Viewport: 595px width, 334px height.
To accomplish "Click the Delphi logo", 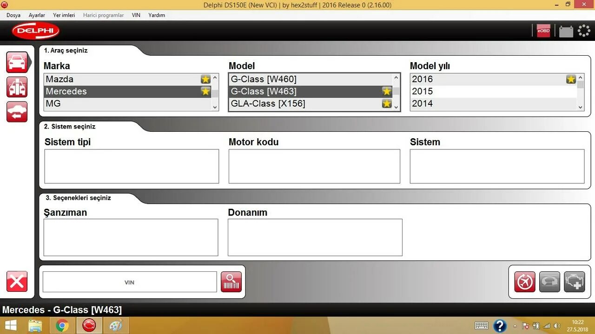I will pos(36,31).
